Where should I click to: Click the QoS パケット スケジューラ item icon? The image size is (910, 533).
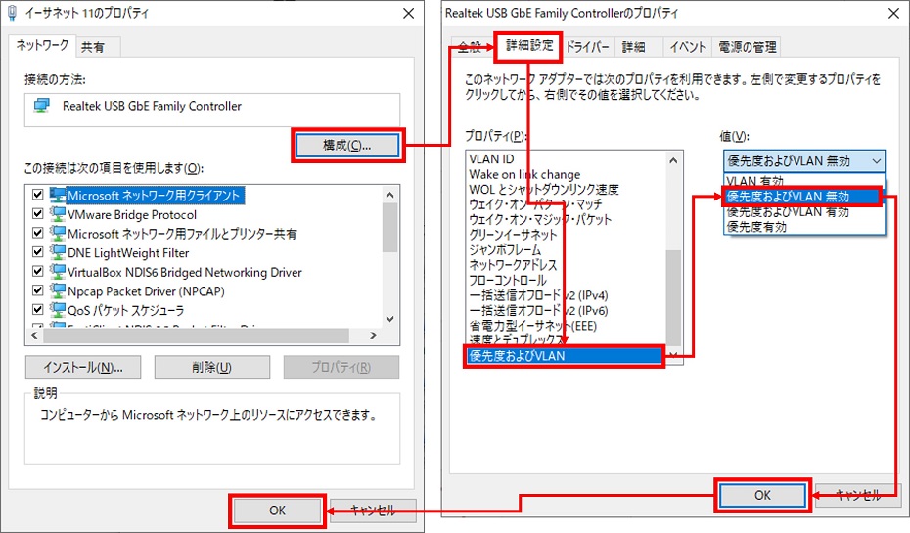click(57, 311)
